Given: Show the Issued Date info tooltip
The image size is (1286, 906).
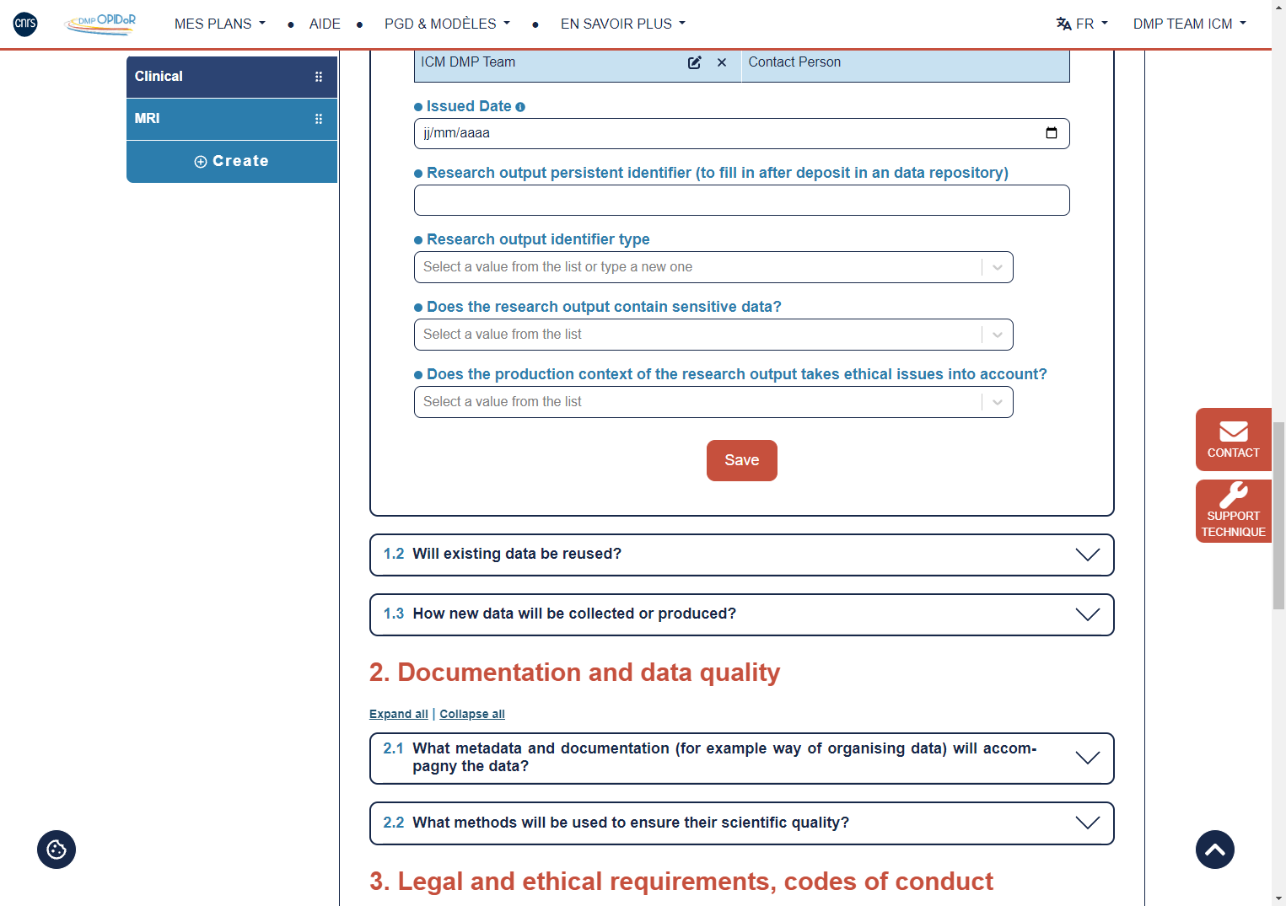Looking at the screenshot, I should (x=520, y=107).
